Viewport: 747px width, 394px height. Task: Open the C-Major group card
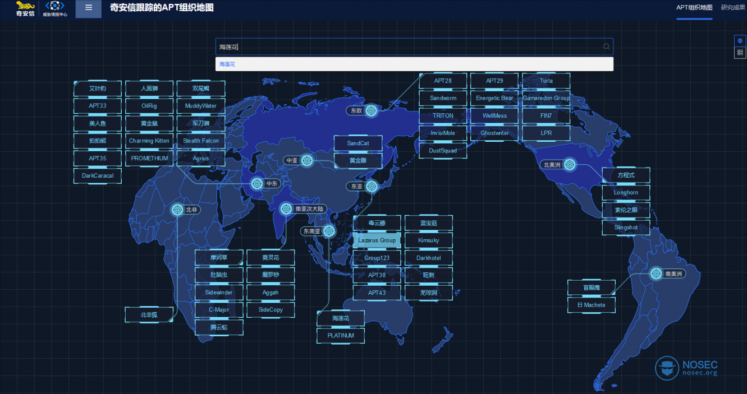[x=219, y=310]
